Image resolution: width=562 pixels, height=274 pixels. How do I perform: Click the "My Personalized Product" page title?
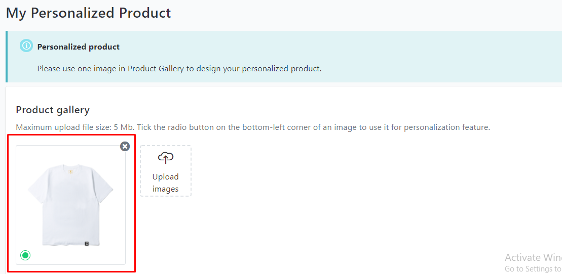coord(89,13)
